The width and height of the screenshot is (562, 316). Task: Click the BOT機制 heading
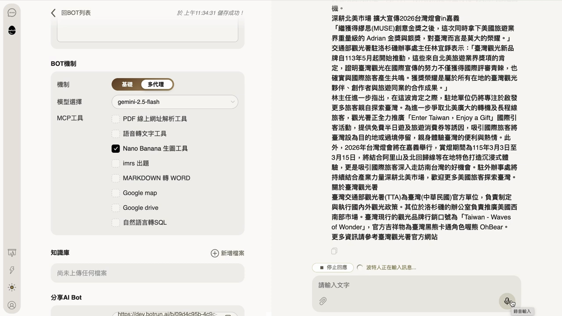(64, 64)
